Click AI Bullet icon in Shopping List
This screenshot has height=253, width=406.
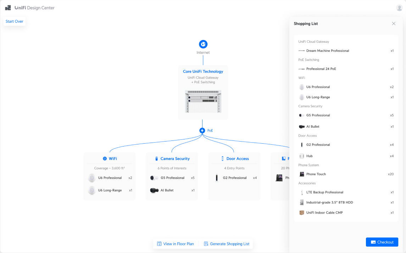302,127
